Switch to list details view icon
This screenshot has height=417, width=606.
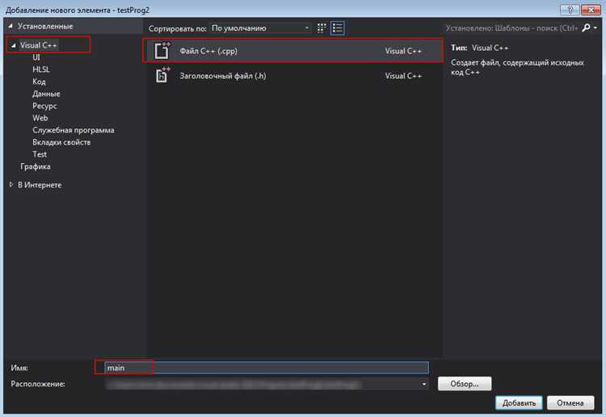[337, 27]
